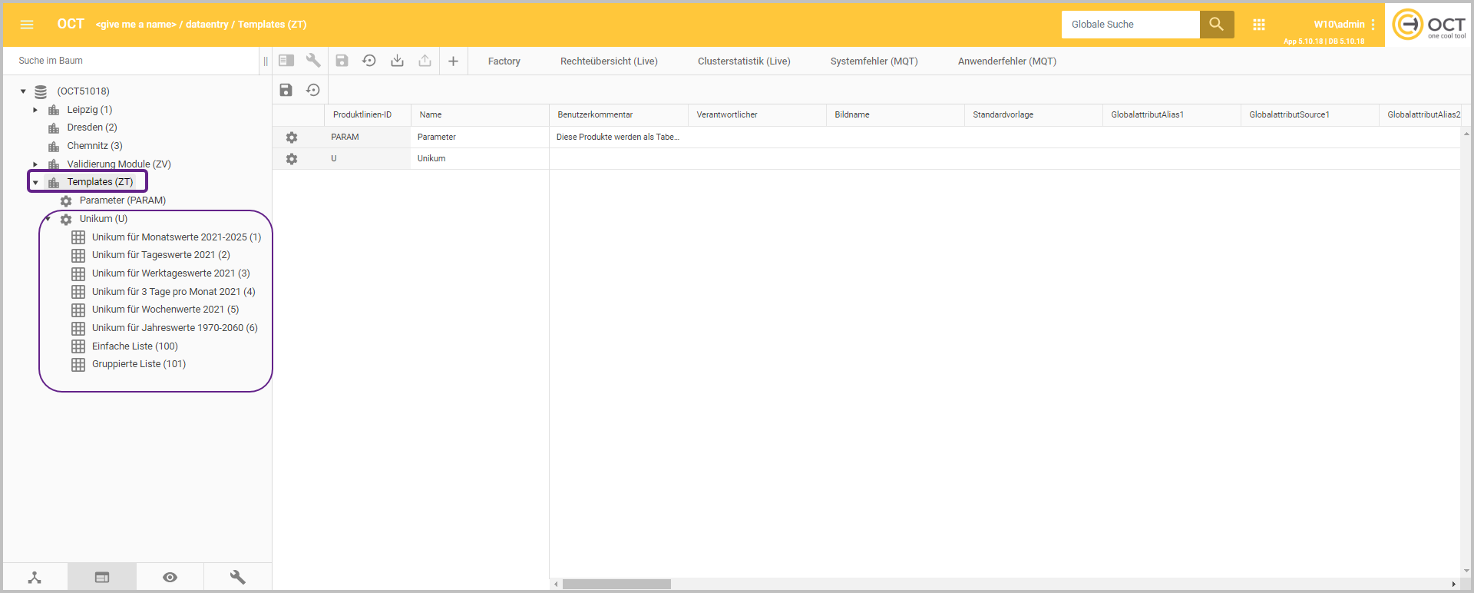
Task: Open Unikum für Monatswerte 2021-2025 (1)
Action: (x=177, y=237)
